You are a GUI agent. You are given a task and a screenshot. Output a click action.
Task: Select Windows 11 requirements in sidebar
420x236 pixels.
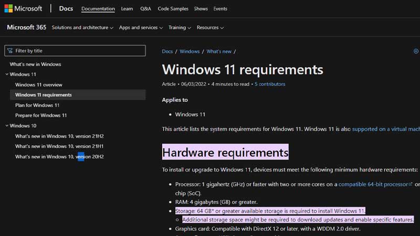click(78, 95)
